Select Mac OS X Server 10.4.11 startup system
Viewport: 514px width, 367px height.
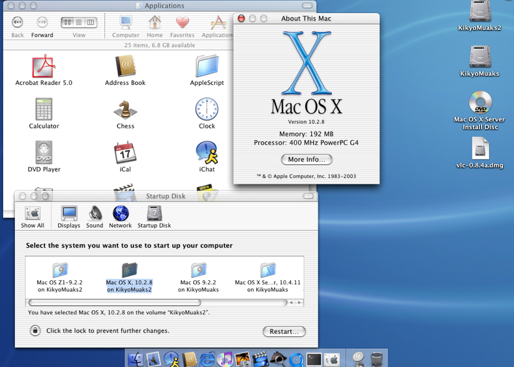point(268,277)
